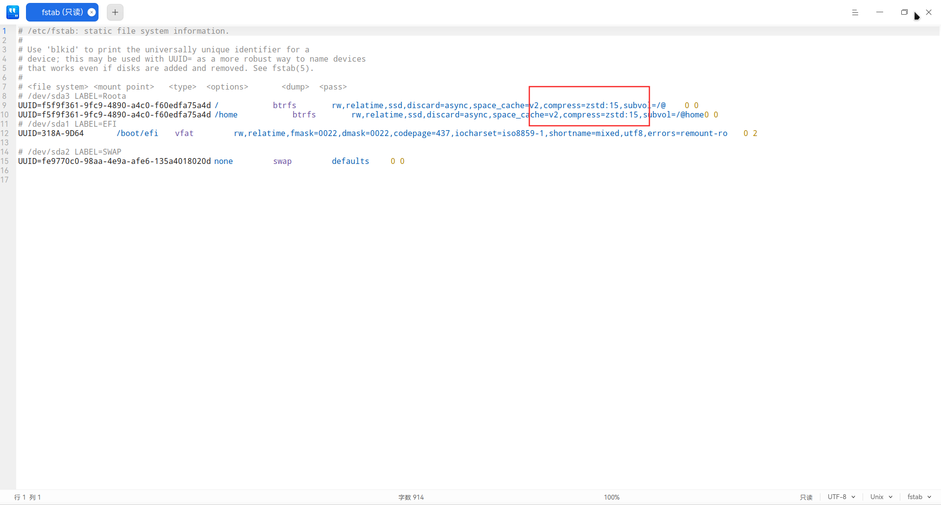Image resolution: width=941 pixels, height=505 pixels.
Task: Open the UTF-8 encoding dropdown
Action: point(842,497)
